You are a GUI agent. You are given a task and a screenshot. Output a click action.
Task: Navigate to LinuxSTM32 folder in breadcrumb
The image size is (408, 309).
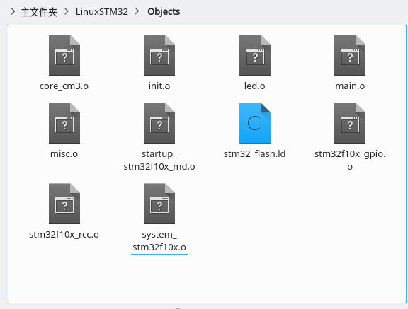click(102, 12)
